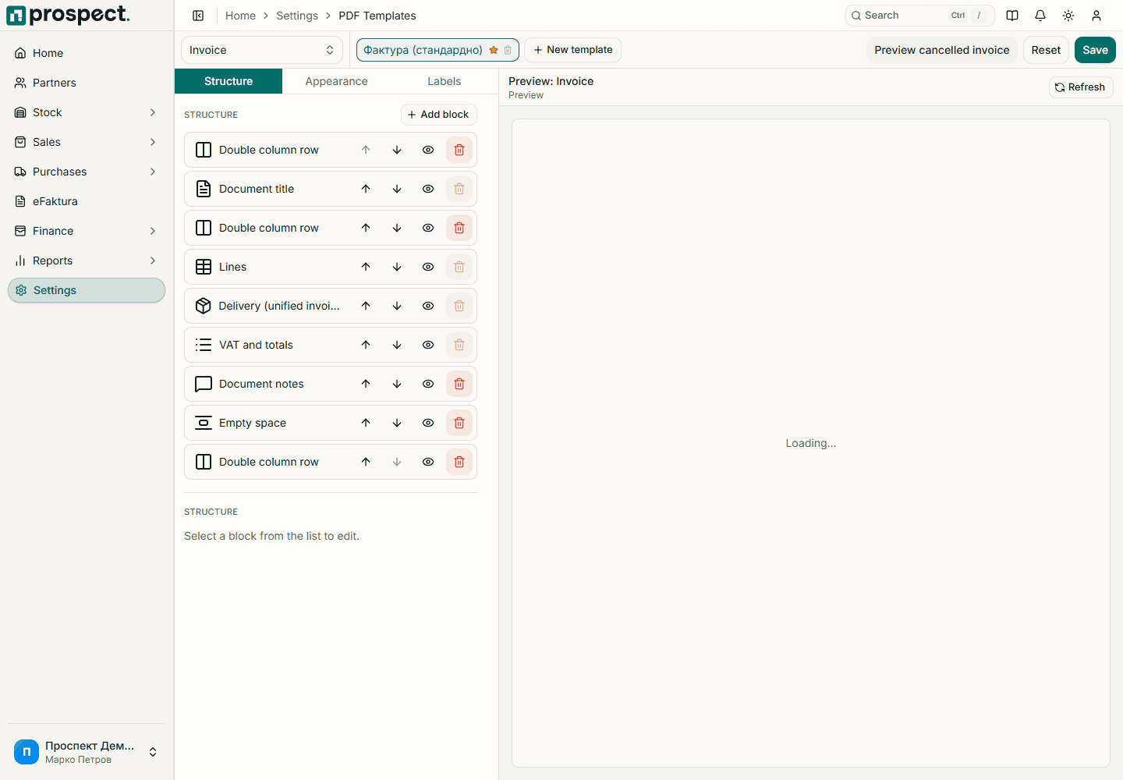Create a New template
The image size is (1123, 780).
(572, 50)
